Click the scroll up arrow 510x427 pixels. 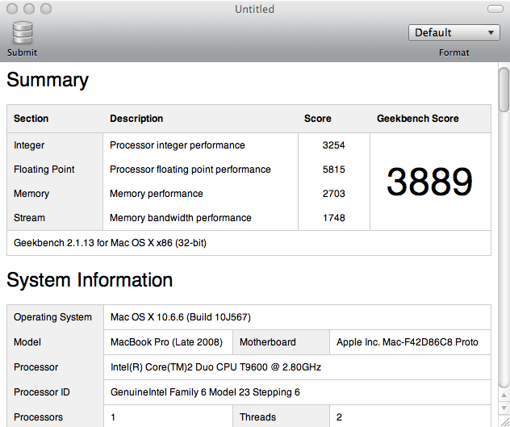click(x=504, y=396)
